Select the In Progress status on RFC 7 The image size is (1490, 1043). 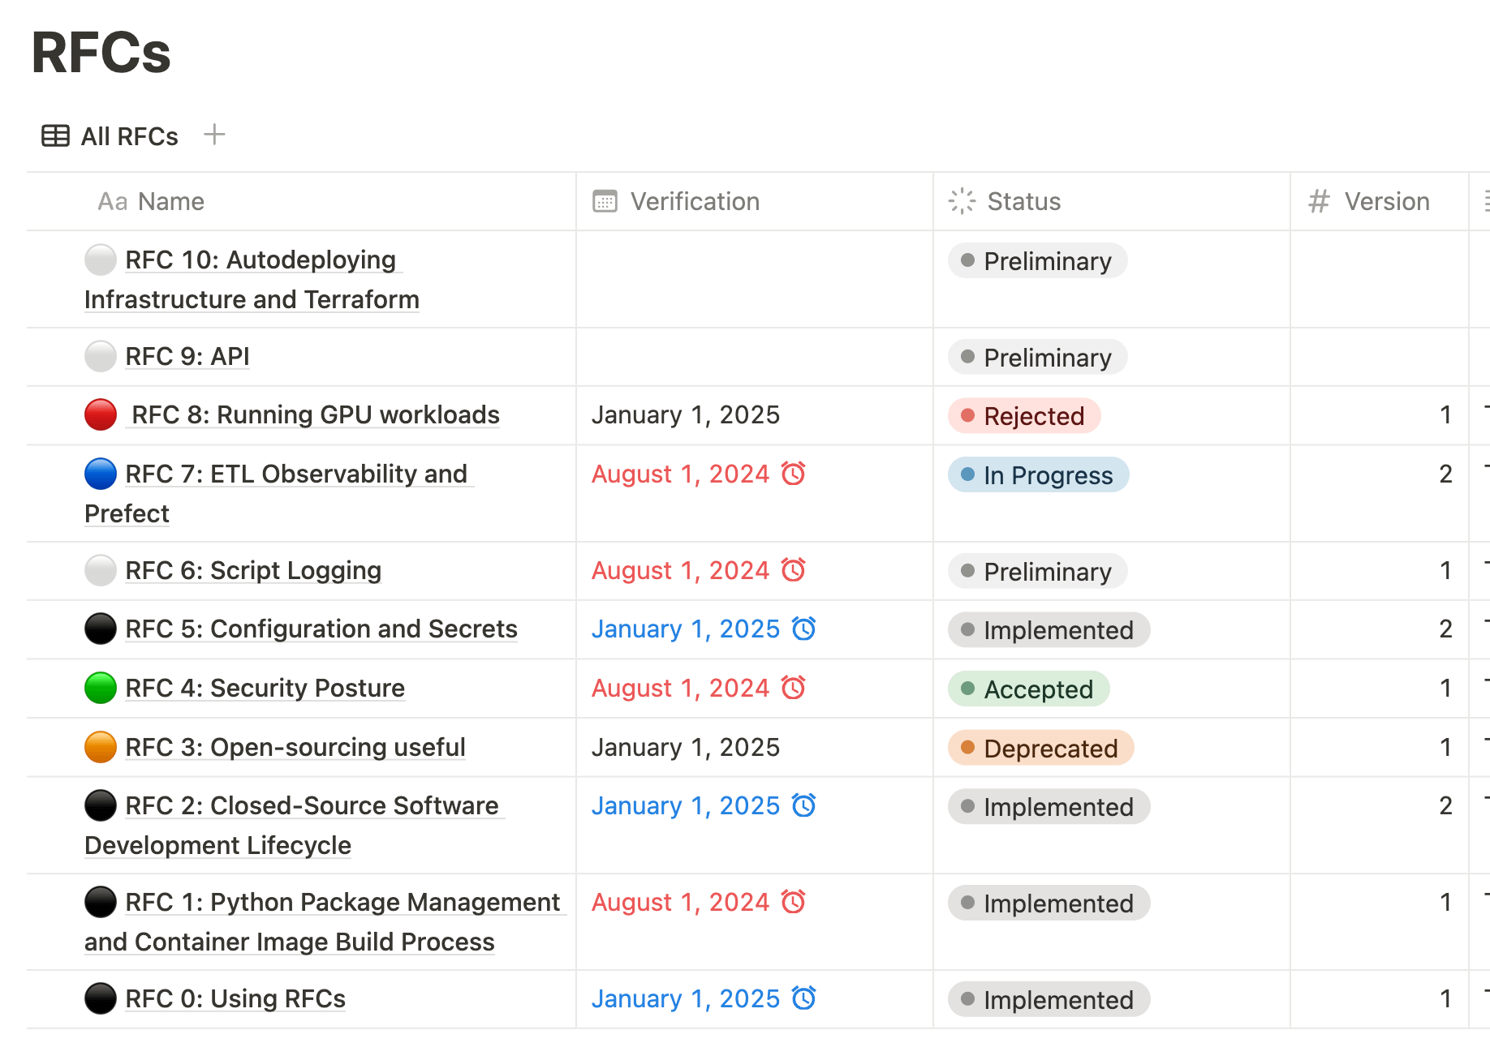point(1039,475)
